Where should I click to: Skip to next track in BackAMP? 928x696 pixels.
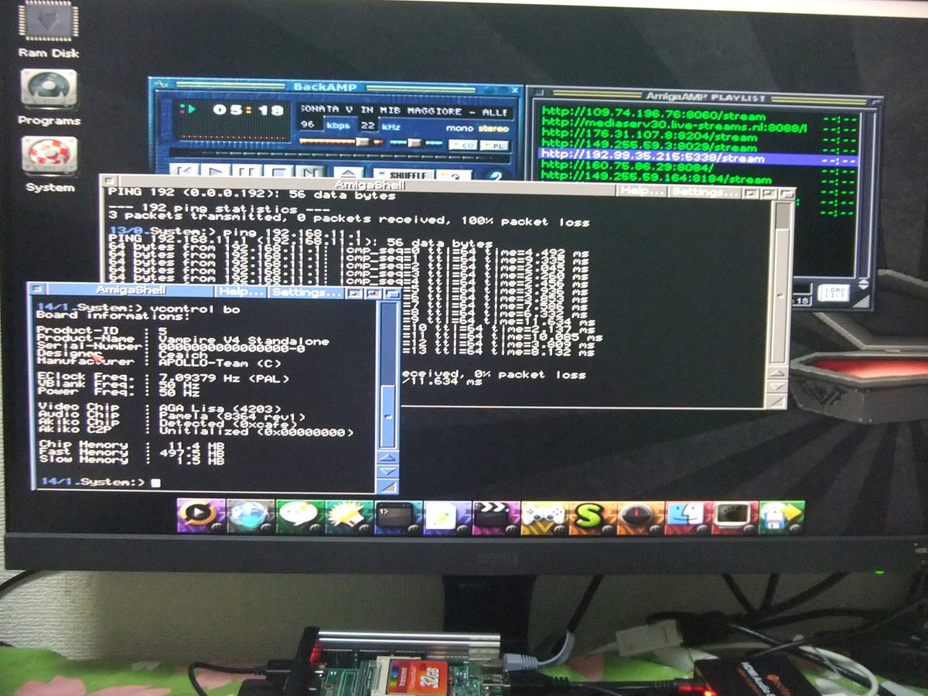[x=310, y=170]
